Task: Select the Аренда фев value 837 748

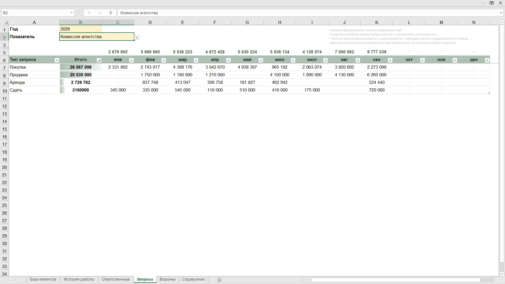Action: click(150, 83)
